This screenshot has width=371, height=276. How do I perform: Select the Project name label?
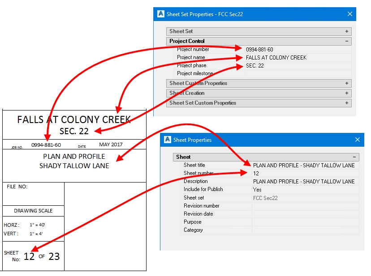pos(191,57)
